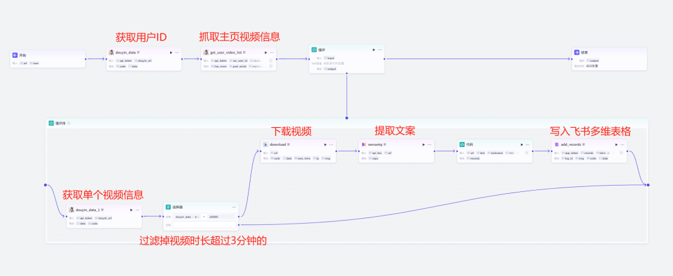This screenshot has height=276, width=673.
Task: Open more options for add_records node
Action: pos(623,145)
